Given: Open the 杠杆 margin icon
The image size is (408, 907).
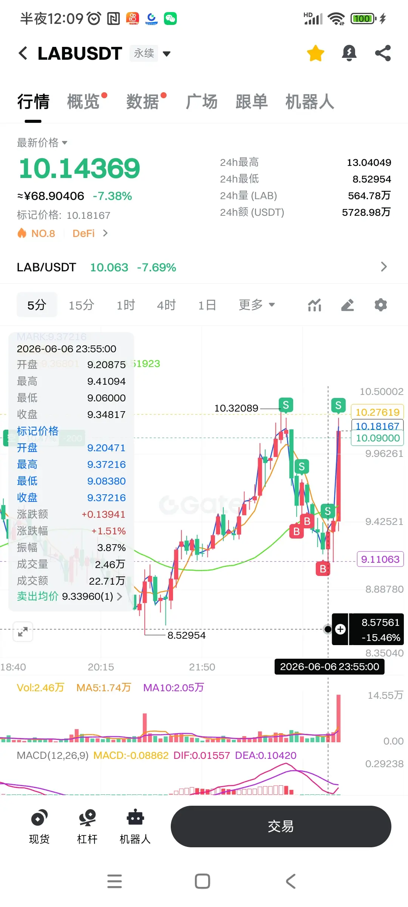Looking at the screenshot, I should 87,827.
